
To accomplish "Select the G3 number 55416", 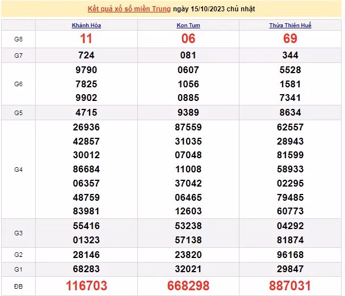I will pyautogui.click(x=86, y=226).
